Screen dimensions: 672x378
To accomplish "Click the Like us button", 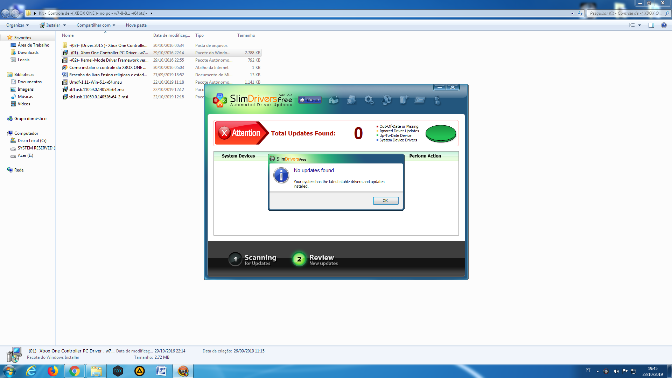I will pos(309,100).
